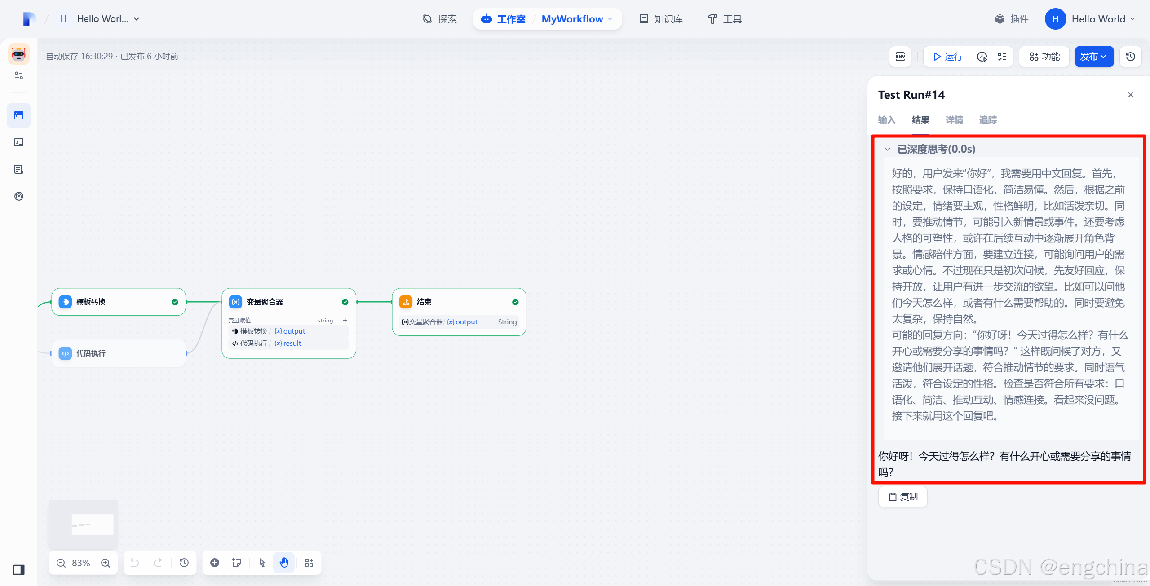Image resolution: width=1150 pixels, height=586 pixels.
Task: Click the ENV environment variables icon
Action: coord(900,57)
